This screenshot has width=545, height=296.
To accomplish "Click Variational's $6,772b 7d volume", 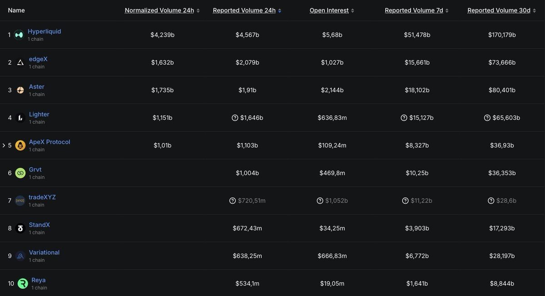I will click(417, 256).
